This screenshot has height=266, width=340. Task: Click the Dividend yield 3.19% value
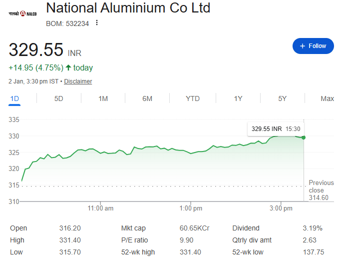[x=313, y=228]
